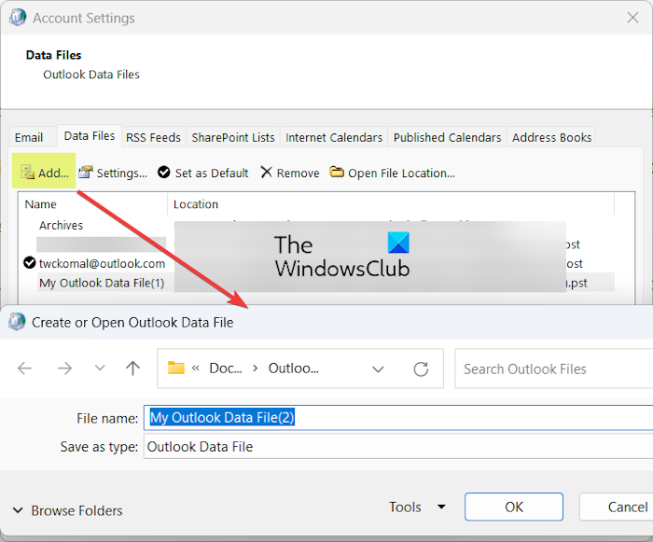Click the Search Outlook Files box

point(554,368)
